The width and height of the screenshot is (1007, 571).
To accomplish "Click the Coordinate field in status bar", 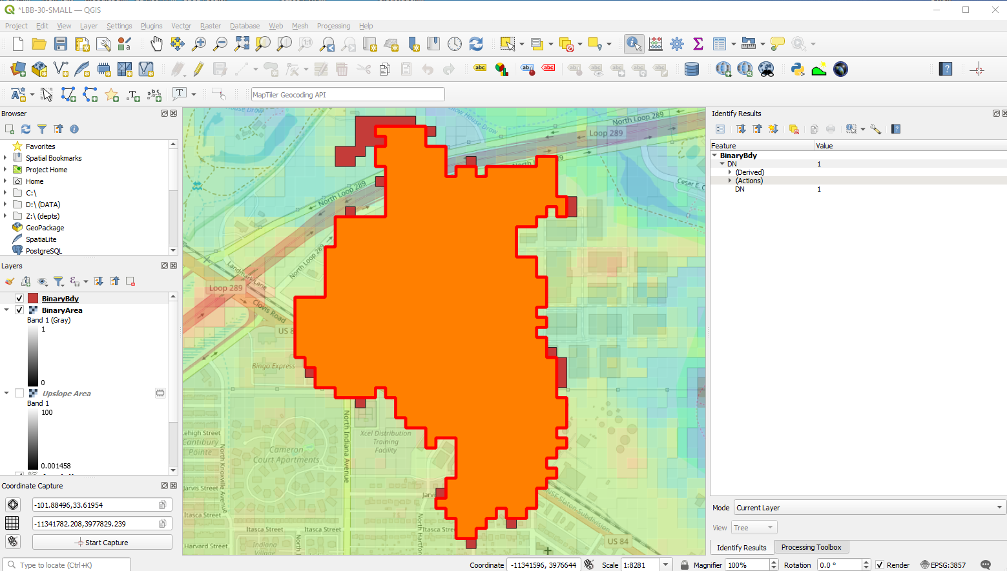I will tap(543, 565).
